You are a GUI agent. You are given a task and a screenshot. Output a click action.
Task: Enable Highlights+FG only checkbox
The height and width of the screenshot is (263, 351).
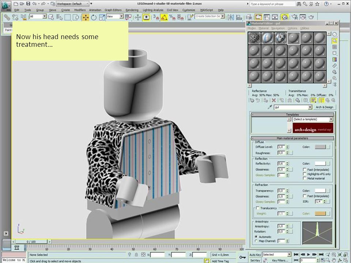(305, 174)
